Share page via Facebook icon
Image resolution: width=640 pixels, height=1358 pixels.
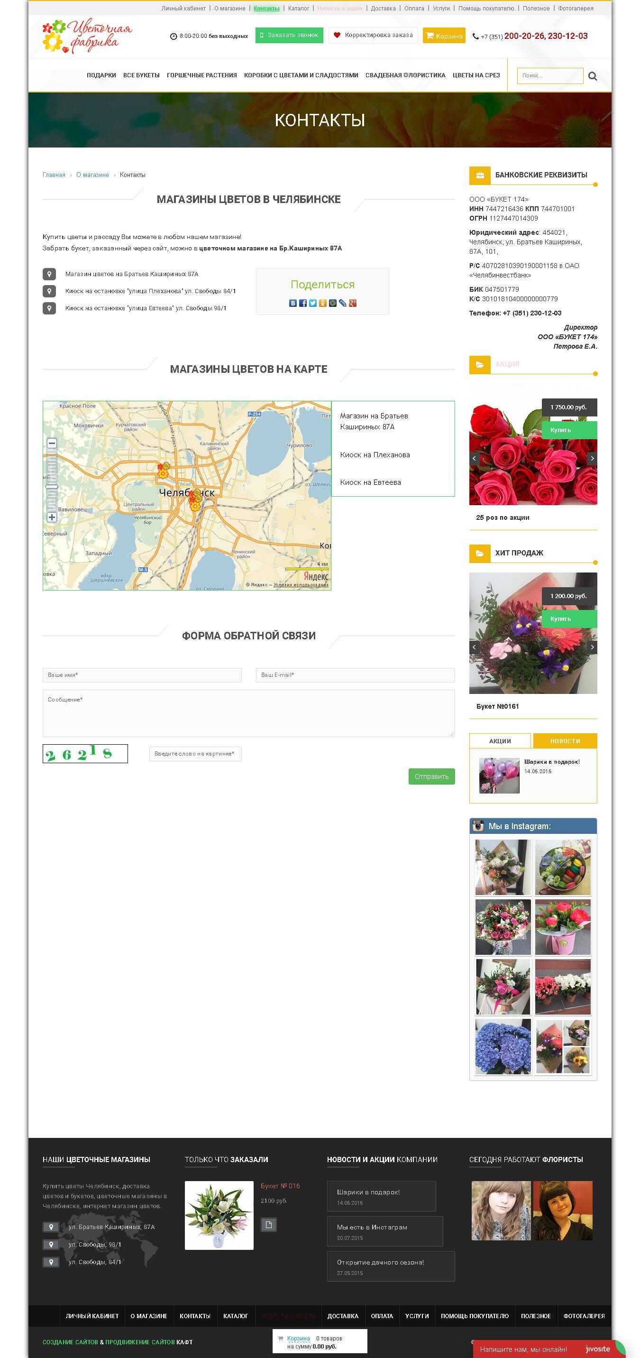click(303, 303)
